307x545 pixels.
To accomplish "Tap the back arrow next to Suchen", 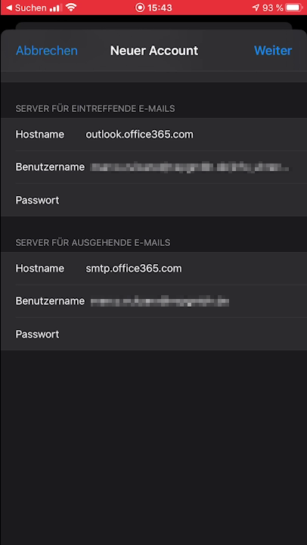I will pyautogui.click(x=9, y=8).
